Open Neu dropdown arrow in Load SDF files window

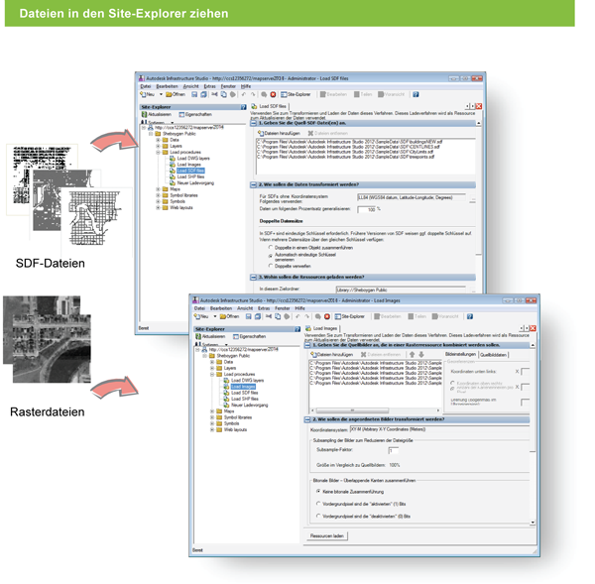coord(161,94)
